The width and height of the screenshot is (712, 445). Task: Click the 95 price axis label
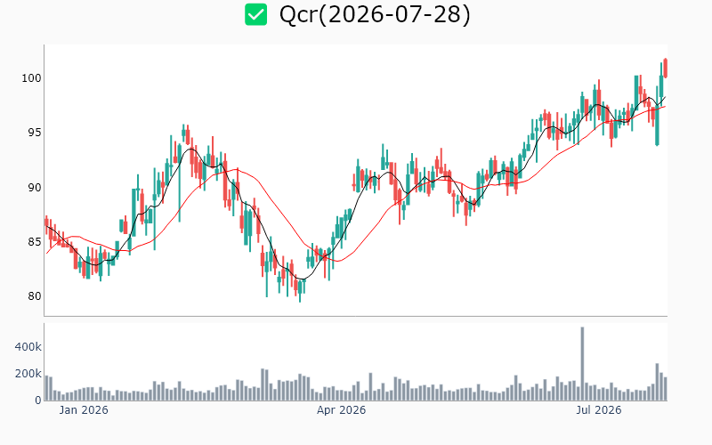[x=34, y=133]
